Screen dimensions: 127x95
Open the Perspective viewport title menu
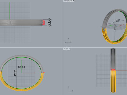point(68,1)
